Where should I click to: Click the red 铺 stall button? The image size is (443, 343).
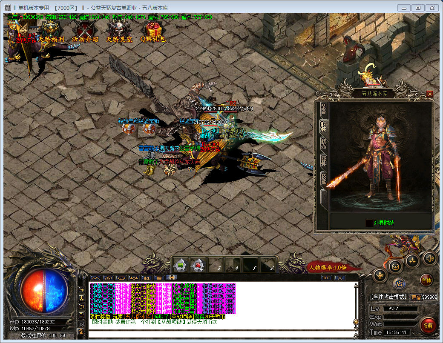[x=428, y=326]
